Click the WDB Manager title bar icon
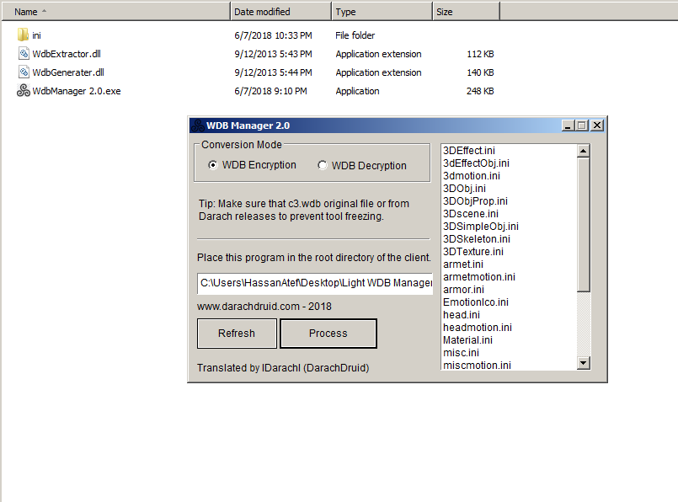This screenshot has height=502, width=678. [196, 125]
